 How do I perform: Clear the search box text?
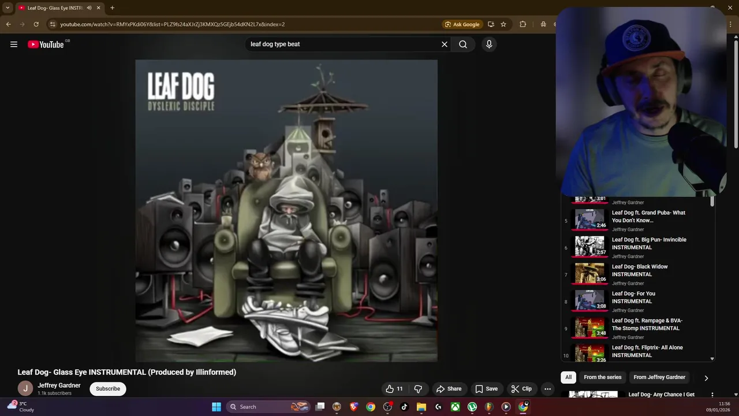445,44
